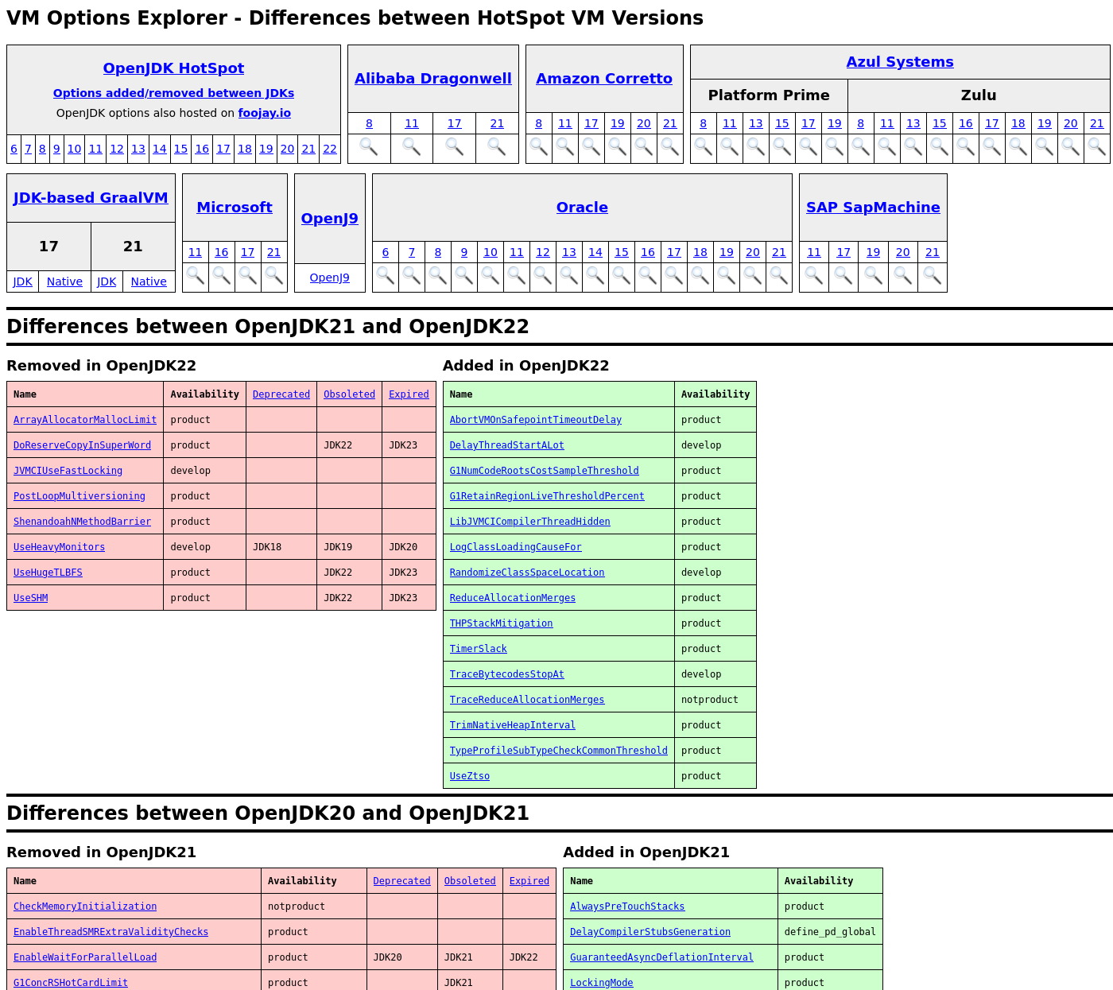Open the TrimNativeHeapInterval option
This screenshot has width=1113, height=990.
[x=513, y=725]
